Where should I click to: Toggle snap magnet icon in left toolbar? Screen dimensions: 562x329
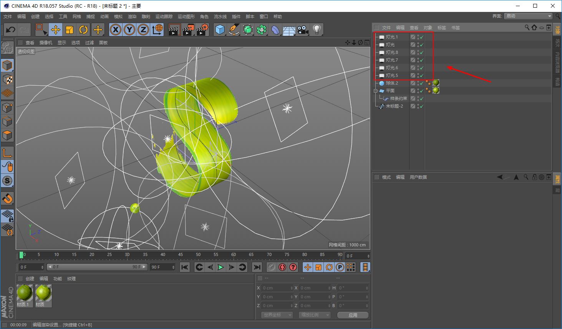pos(7,199)
